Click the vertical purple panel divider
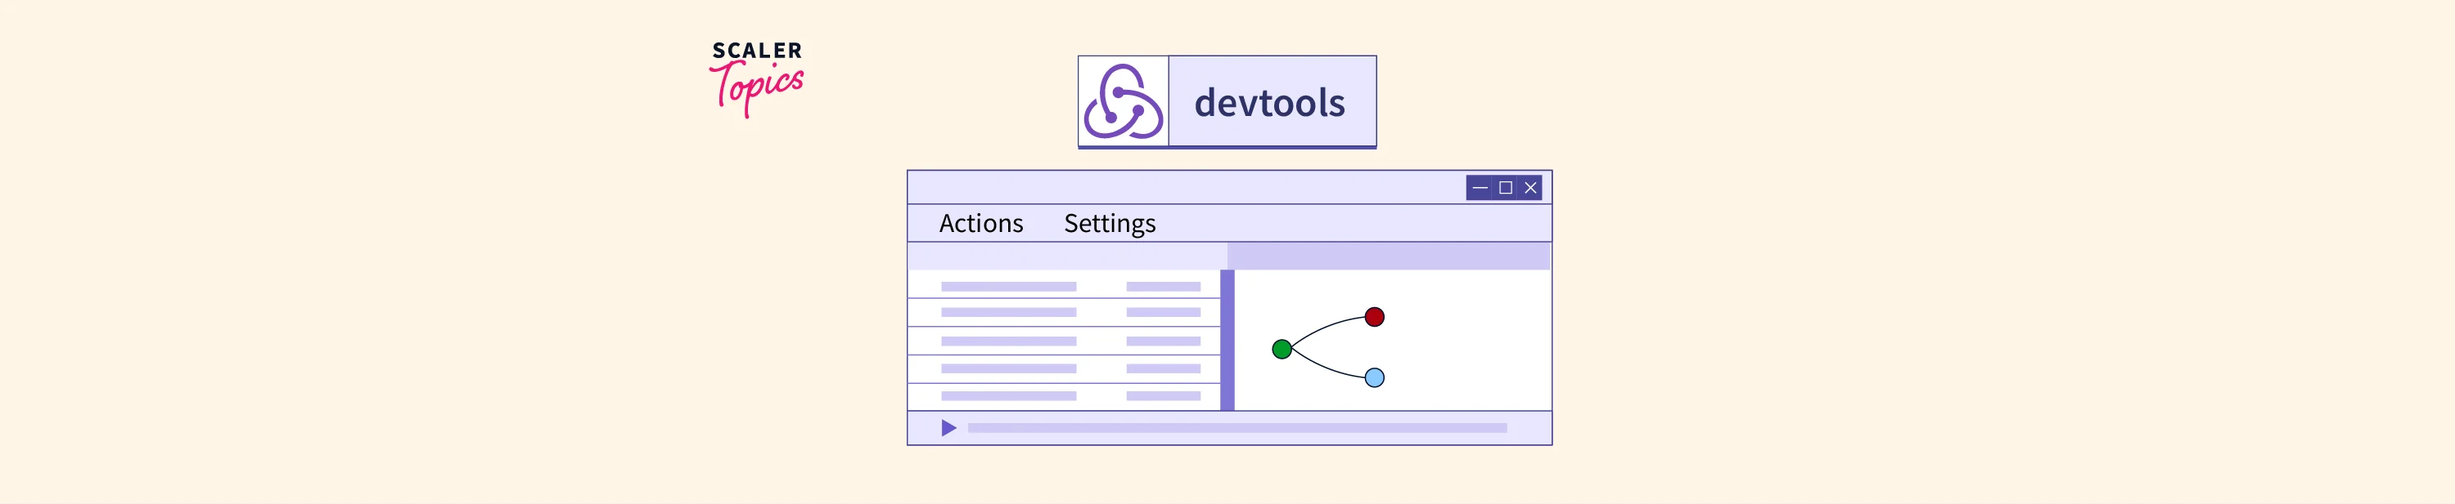 1227,341
